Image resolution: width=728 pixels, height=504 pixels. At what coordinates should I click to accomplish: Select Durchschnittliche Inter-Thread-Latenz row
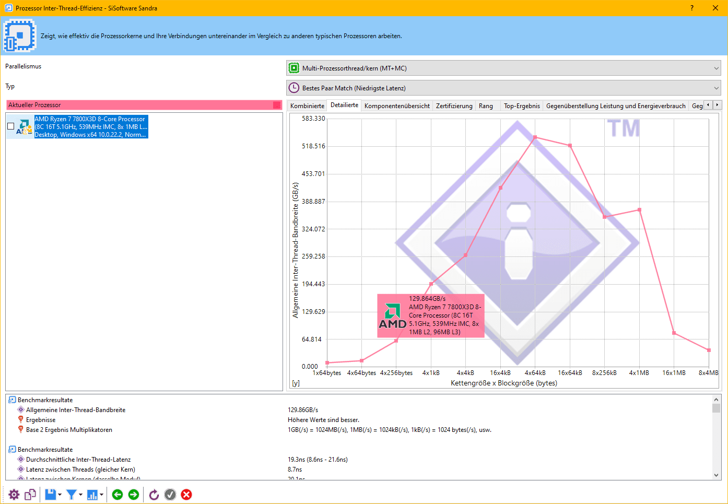(78, 460)
